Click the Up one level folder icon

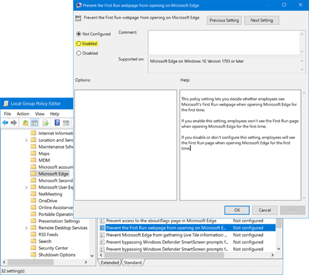25,123
